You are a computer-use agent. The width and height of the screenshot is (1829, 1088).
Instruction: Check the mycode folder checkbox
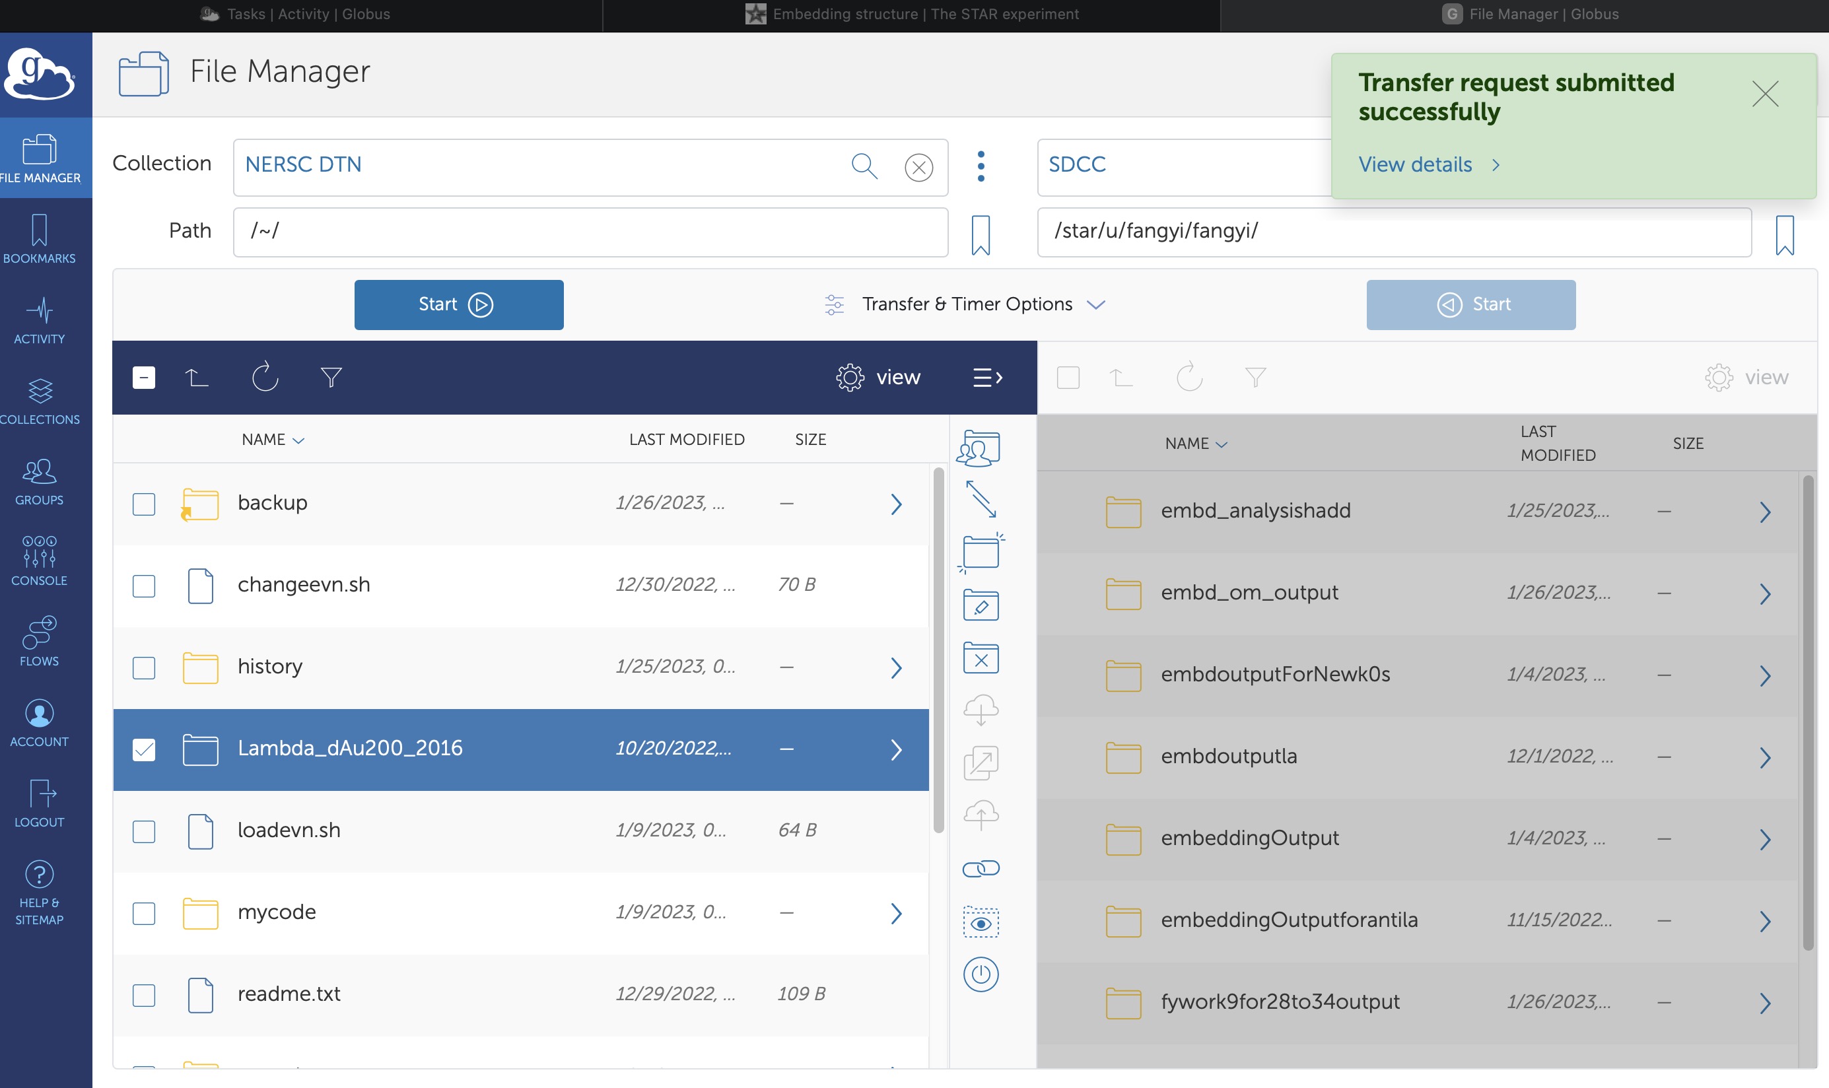point(144,914)
